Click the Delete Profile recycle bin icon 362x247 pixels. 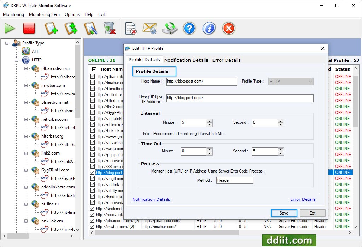tap(109, 28)
